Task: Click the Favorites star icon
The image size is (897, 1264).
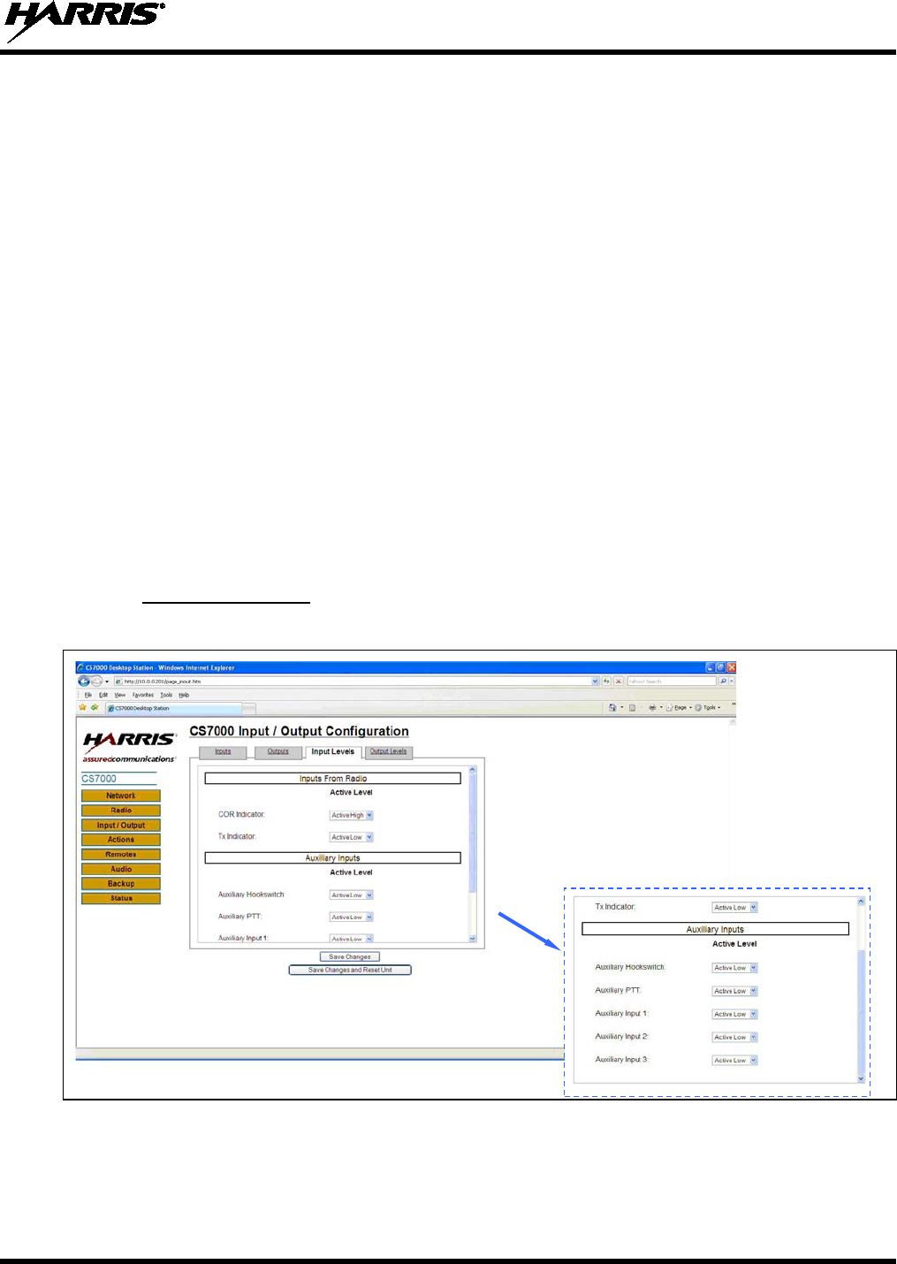Action: pyautogui.click(x=83, y=707)
